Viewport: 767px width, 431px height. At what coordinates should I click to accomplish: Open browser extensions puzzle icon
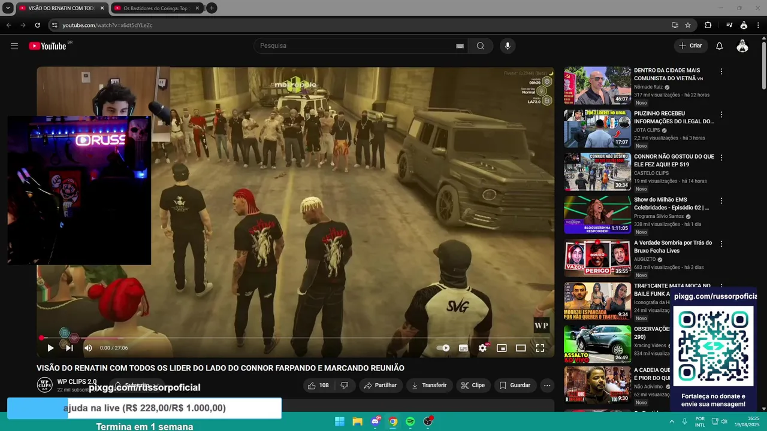(708, 25)
